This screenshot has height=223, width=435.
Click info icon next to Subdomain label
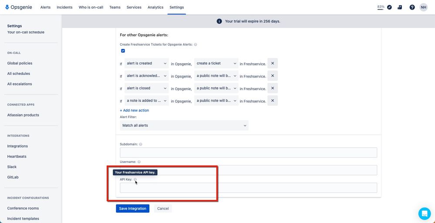pos(141,144)
